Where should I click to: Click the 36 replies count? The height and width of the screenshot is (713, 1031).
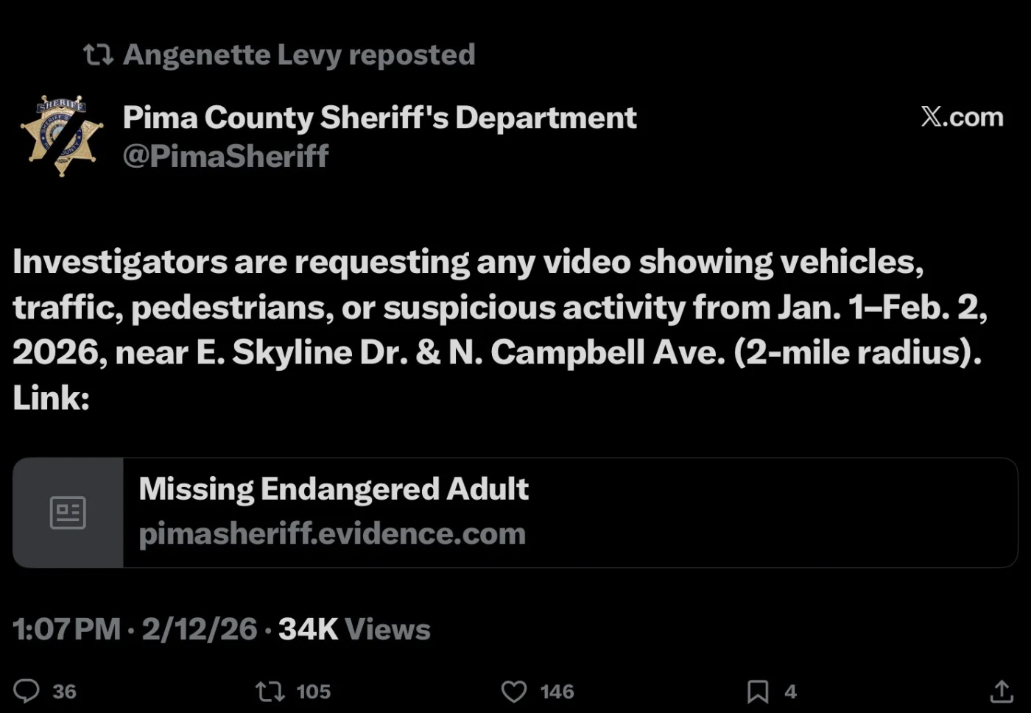pos(64,692)
